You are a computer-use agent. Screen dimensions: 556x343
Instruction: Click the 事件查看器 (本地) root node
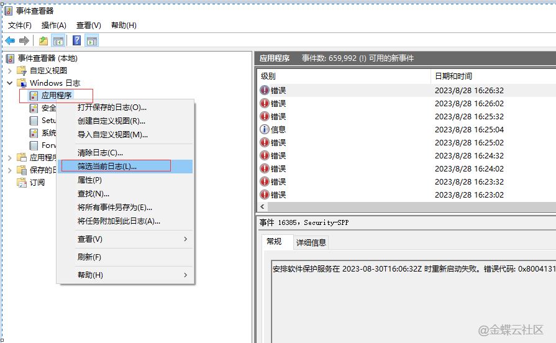tap(47, 58)
